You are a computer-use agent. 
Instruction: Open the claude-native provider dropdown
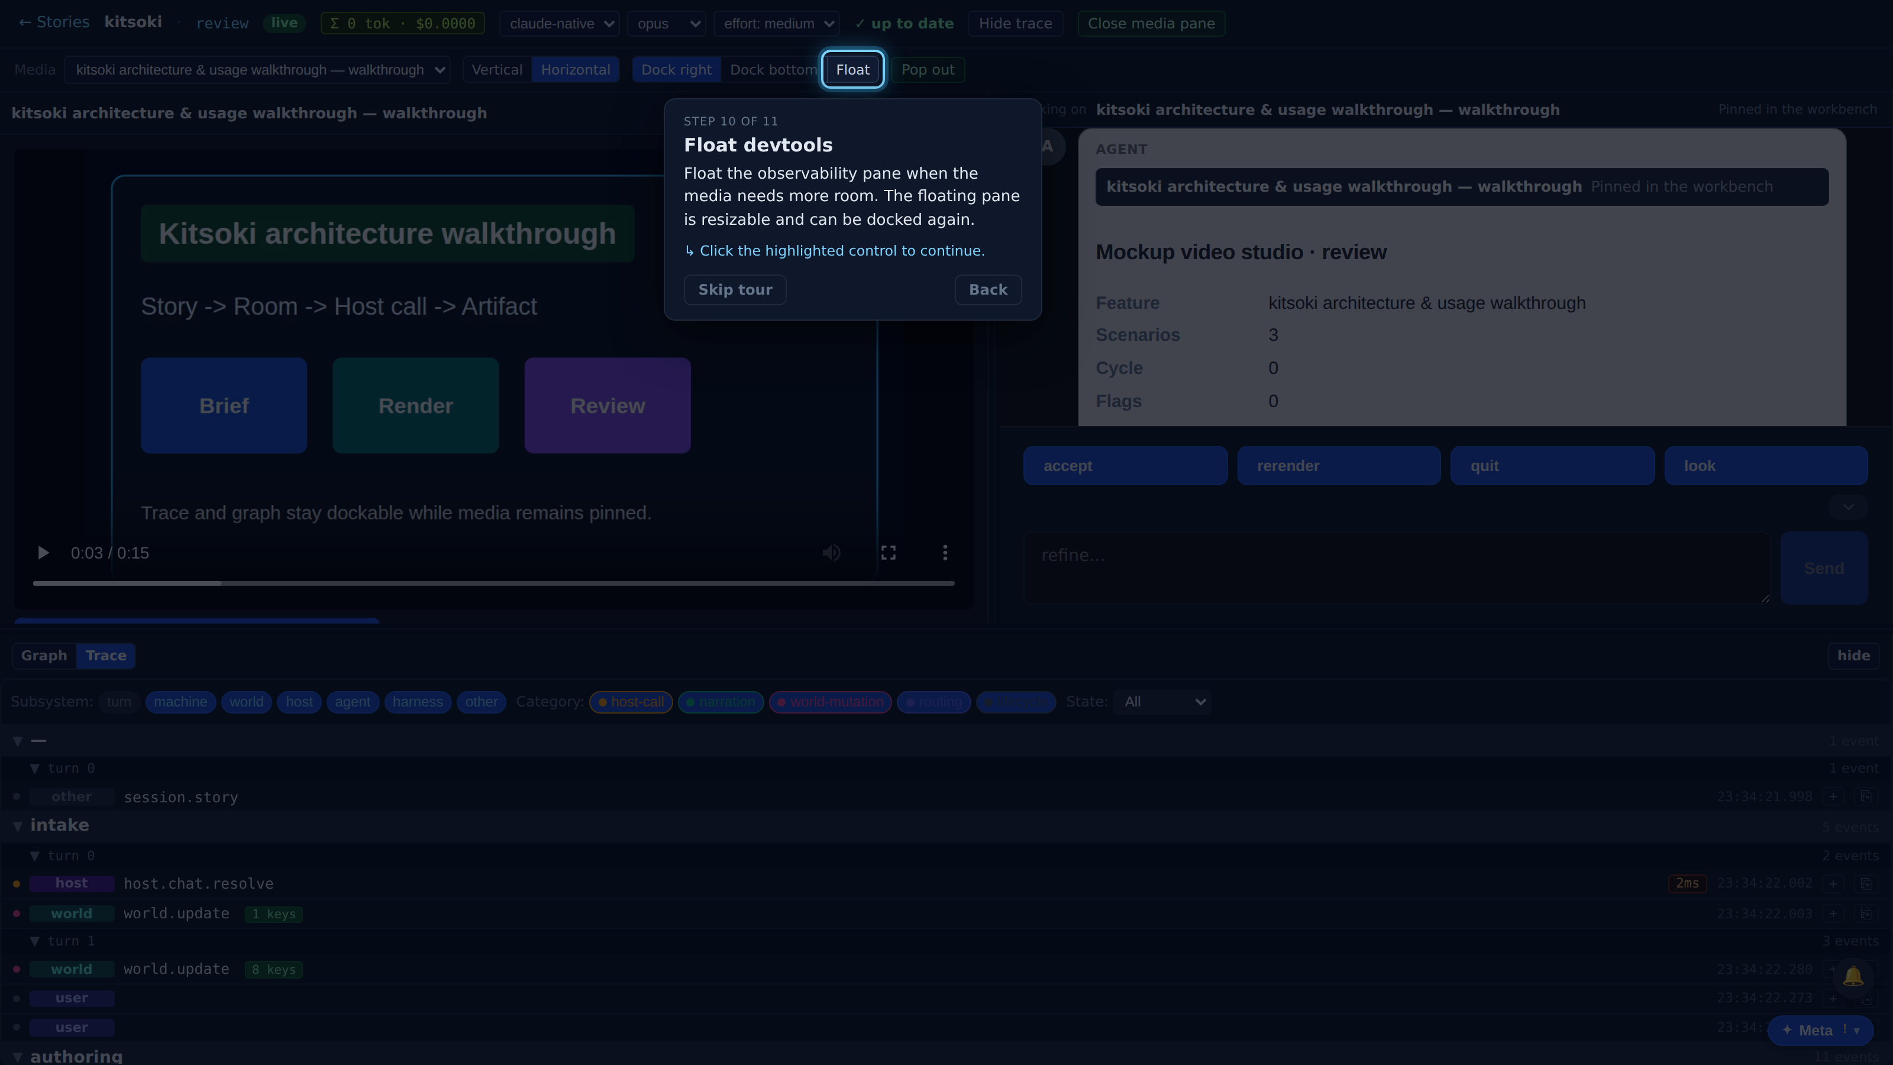coord(559,24)
